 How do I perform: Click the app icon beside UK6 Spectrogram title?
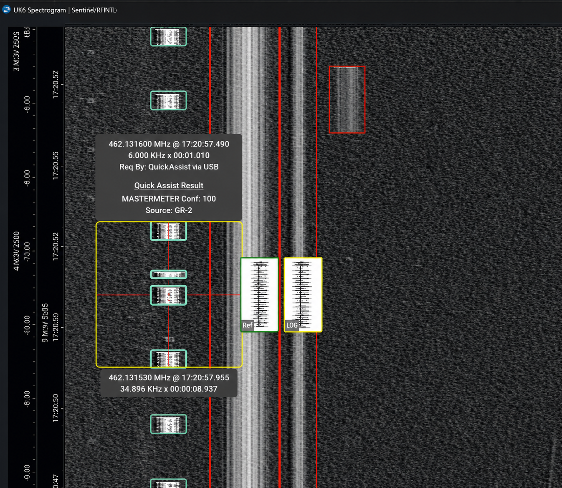click(6, 9)
